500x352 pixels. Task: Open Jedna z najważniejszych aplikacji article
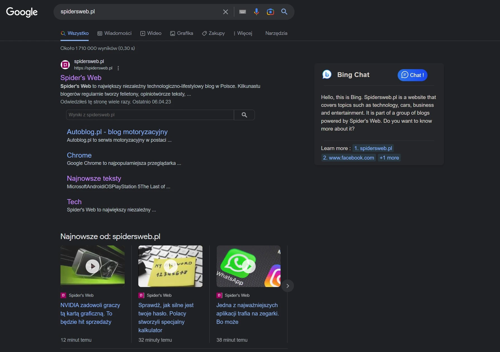click(248, 314)
